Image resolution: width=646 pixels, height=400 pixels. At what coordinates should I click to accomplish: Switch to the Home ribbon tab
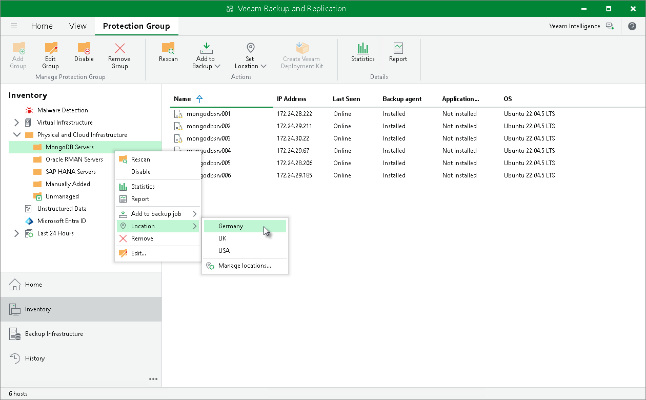(x=42, y=26)
